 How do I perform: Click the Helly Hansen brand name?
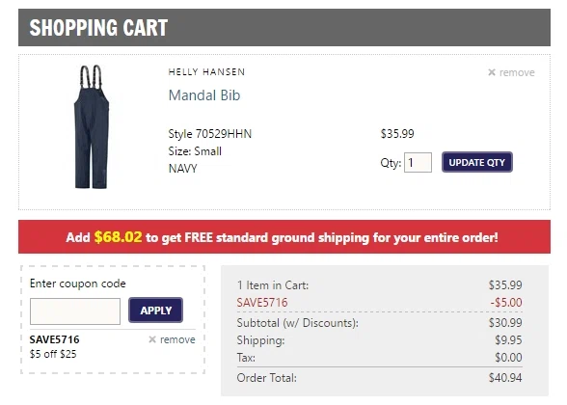coord(206,72)
